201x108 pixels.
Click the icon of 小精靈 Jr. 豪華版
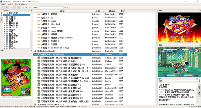(38, 14)
